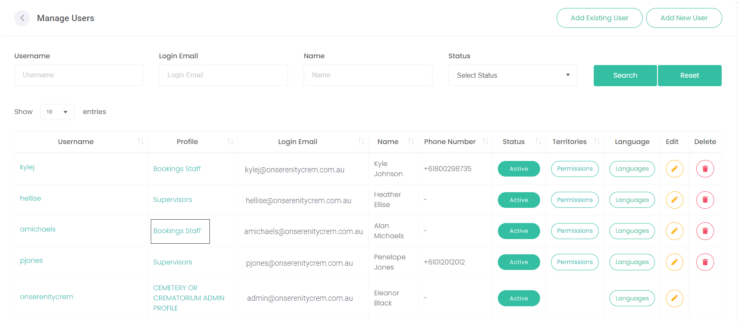
Task: Open the Select Status dropdown
Action: [513, 75]
